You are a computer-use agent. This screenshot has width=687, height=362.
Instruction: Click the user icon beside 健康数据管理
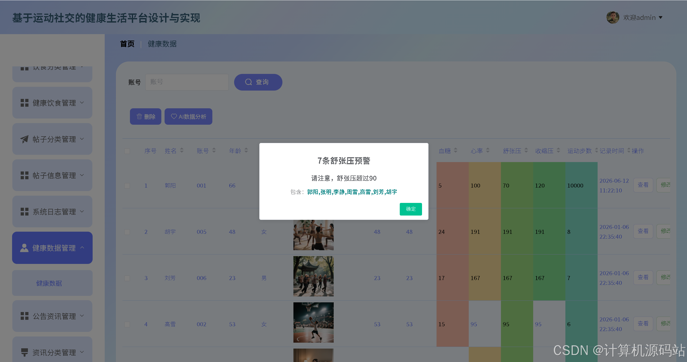24,248
